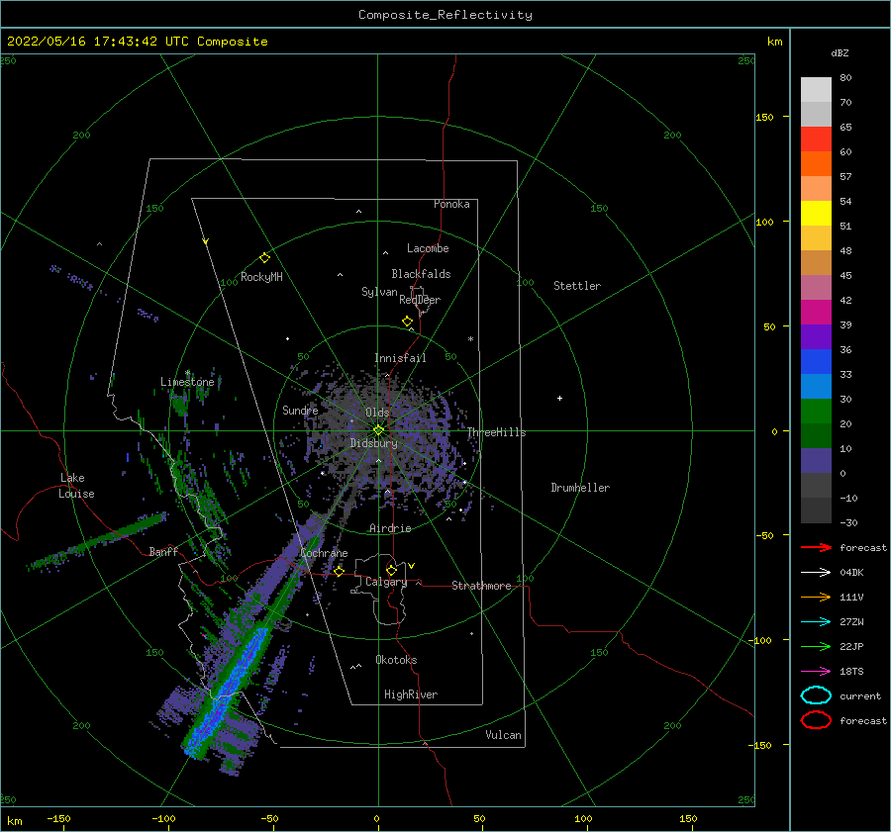Viewport: 891px width, 832px height.
Task: Select the purple 36-39 dBZ swatch
Action: tap(816, 337)
